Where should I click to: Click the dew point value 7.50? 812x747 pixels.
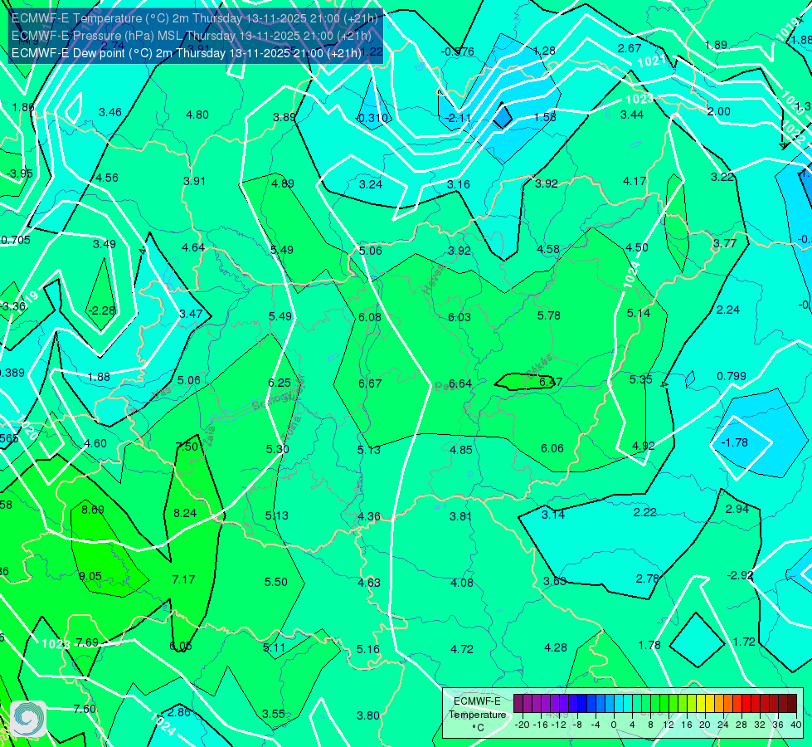point(187,447)
